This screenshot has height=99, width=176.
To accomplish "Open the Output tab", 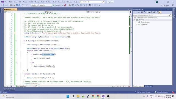I will (x=12, y=89).
